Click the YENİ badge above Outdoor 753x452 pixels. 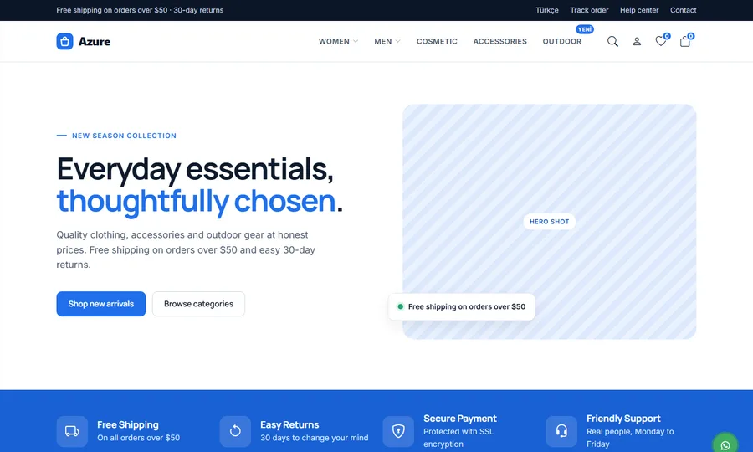tap(585, 29)
